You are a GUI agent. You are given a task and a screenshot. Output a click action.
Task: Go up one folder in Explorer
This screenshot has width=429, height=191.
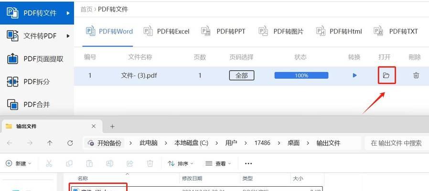[50, 143]
